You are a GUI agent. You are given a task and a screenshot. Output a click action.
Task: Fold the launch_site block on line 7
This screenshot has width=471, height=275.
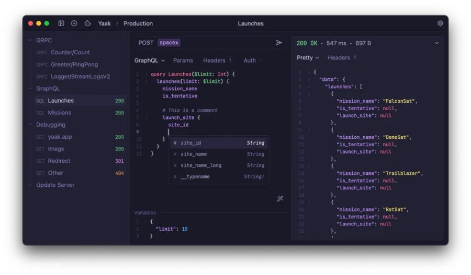point(147,117)
